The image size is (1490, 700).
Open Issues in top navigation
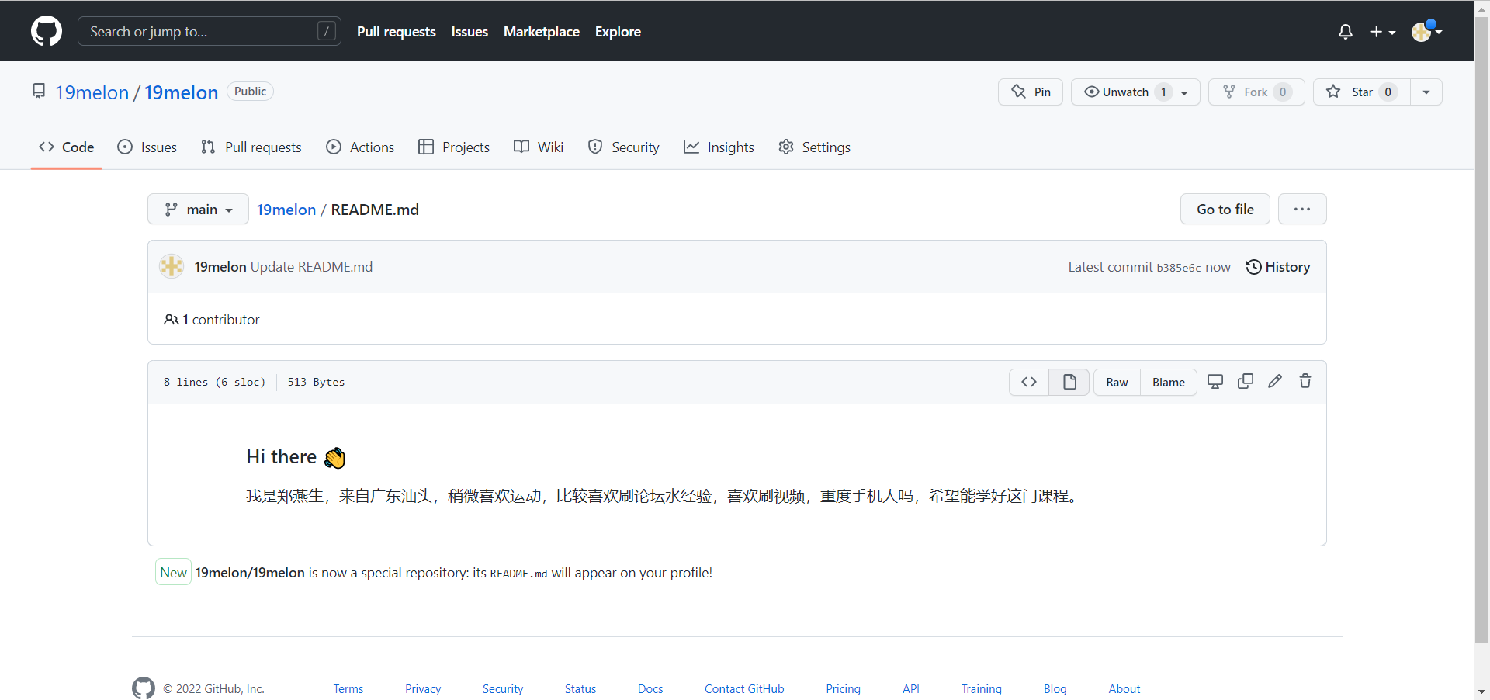(470, 32)
